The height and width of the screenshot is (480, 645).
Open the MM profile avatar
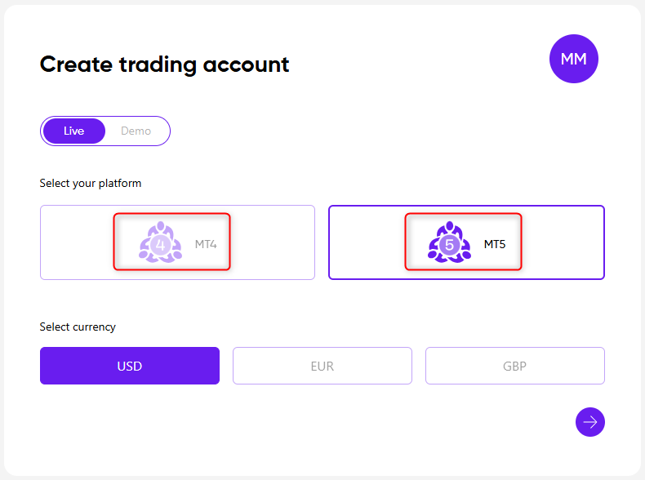tap(573, 59)
